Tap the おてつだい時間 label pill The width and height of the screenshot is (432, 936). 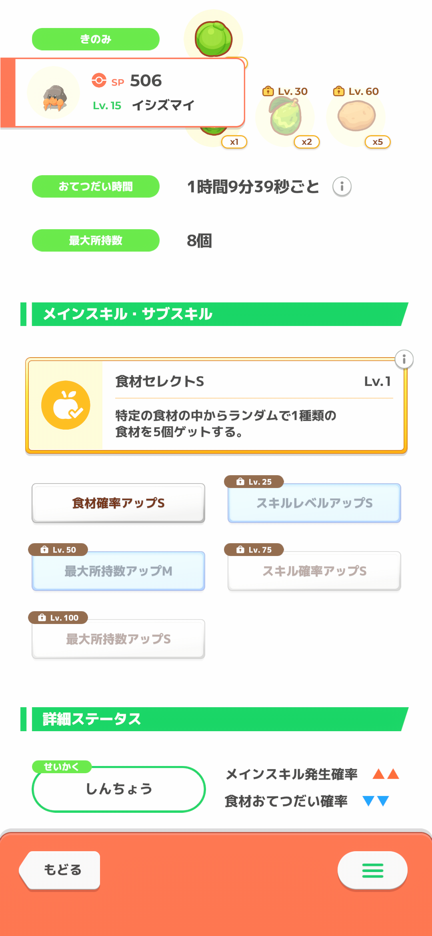click(96, 186)
